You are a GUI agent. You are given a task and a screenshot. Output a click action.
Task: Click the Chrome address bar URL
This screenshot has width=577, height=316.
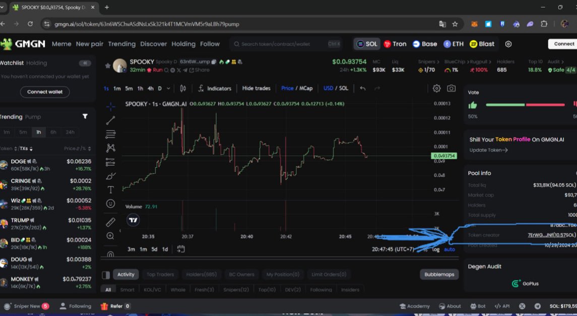[x=147, y=24]
